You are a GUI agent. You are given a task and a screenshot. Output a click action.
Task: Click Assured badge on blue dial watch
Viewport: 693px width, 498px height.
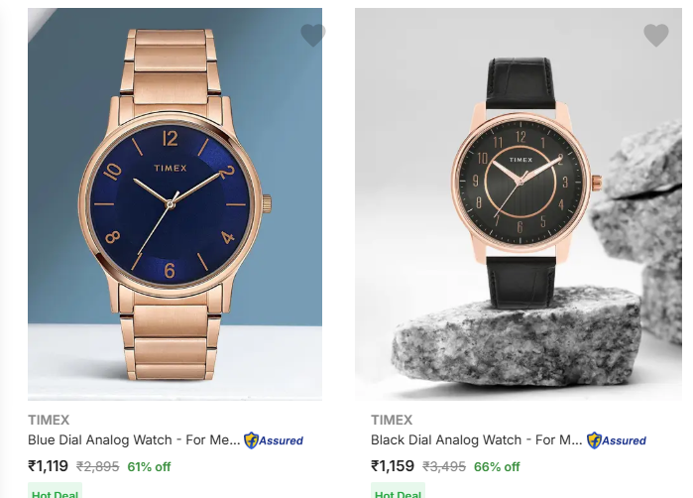click(274, 440)
